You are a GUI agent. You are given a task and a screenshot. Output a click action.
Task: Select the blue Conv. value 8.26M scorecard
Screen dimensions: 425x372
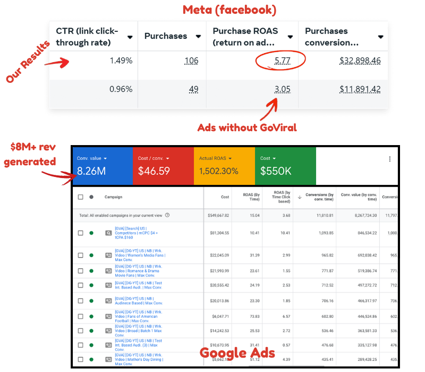103,166
